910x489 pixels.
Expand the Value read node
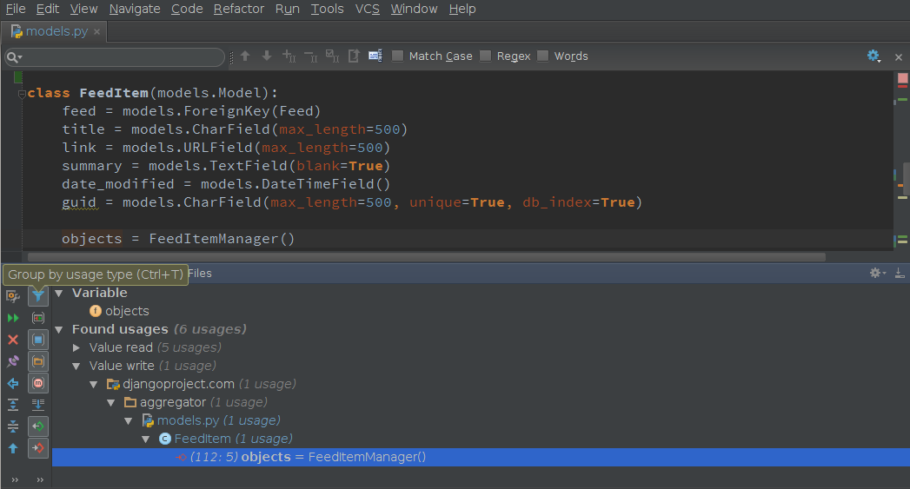(x=76, y=347)
